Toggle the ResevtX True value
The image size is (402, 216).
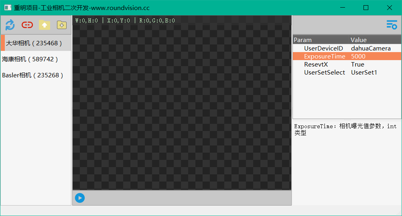(x=357, y=65)
